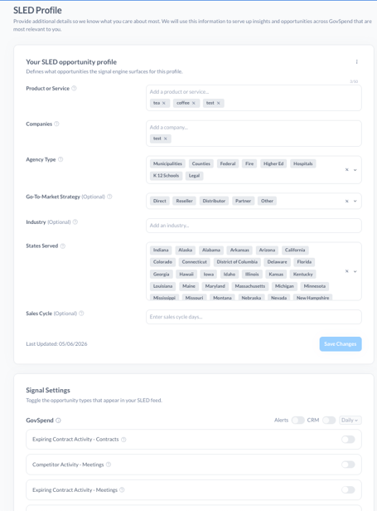Expand the Agency Type dropdown chevron
Image resolution: width=377 pixels, height=511 pixels.
[x=355, y=170]
